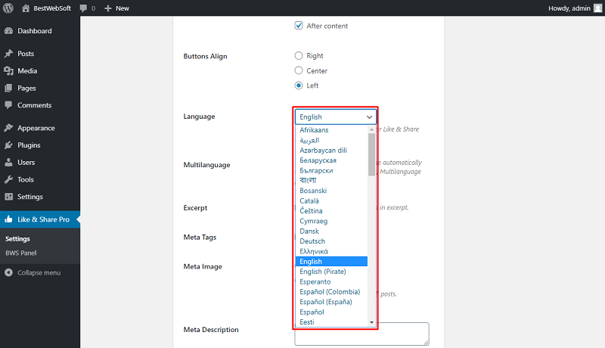Choose Afrikaans from the language list
The width and height of the screenshot is (605, 348).
tap(331, 130)
